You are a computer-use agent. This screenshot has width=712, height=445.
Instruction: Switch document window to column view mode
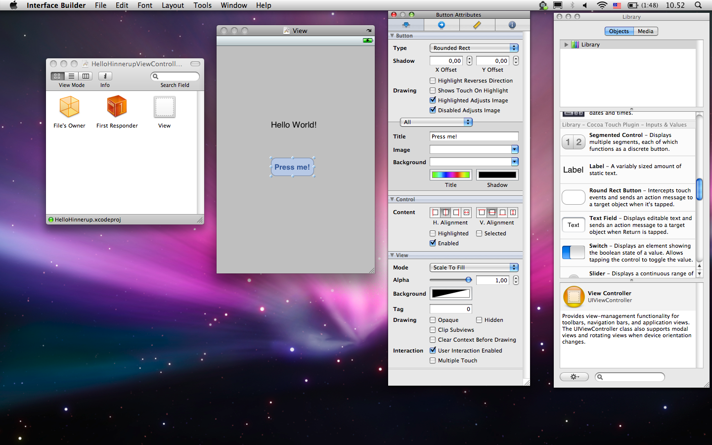point(86,76)
